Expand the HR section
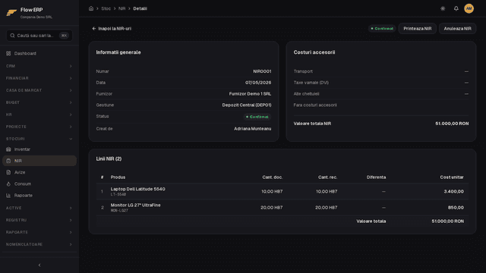 click(x=39, y=115)
